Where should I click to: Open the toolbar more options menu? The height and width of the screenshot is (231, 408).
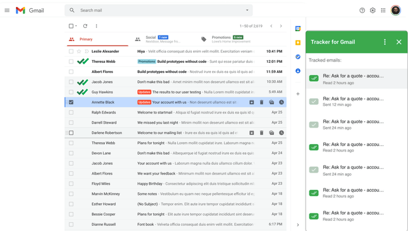tap(96, 26)
